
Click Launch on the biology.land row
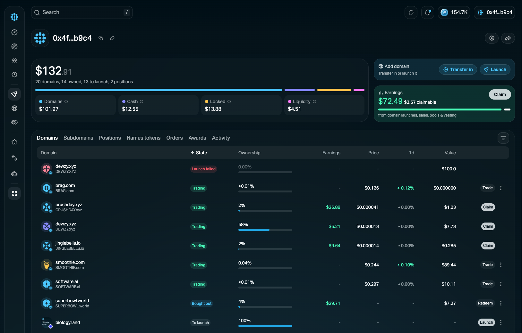pos(486,322)
